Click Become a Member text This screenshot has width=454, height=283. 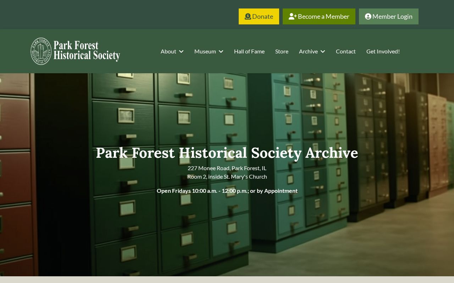(x=323, y=17)
